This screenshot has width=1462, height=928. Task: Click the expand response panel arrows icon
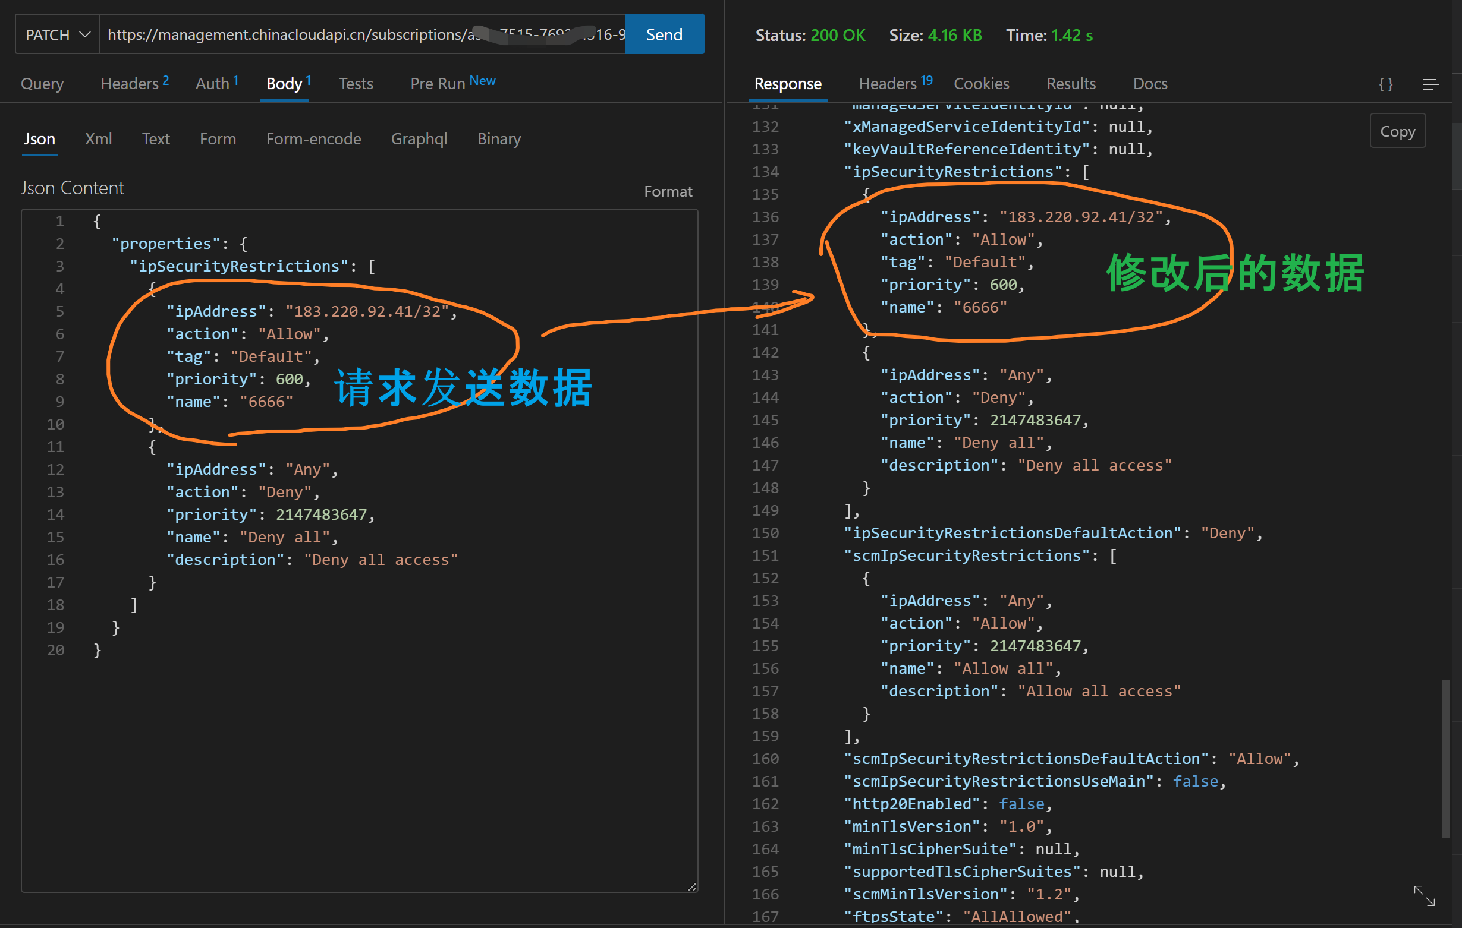tap(1423, 895)
